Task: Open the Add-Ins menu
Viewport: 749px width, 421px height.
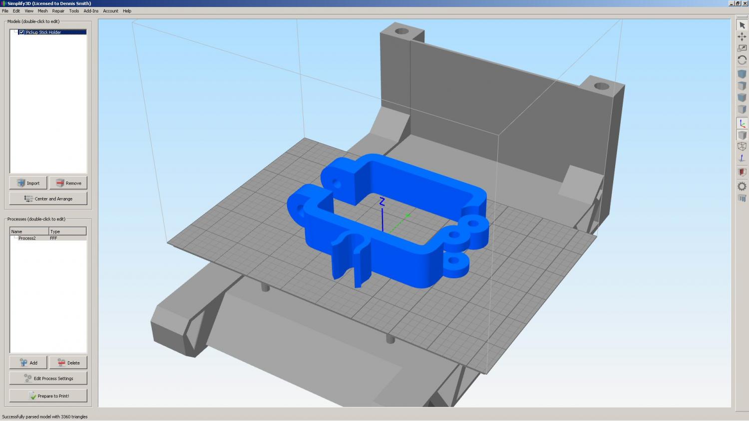Action: click(x=91, y=11)
